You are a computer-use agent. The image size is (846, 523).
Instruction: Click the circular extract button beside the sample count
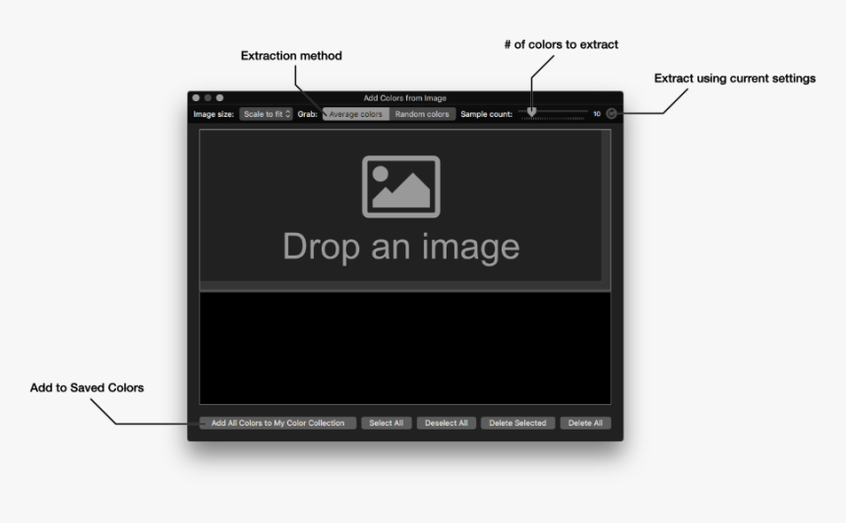tap(611, 114)
